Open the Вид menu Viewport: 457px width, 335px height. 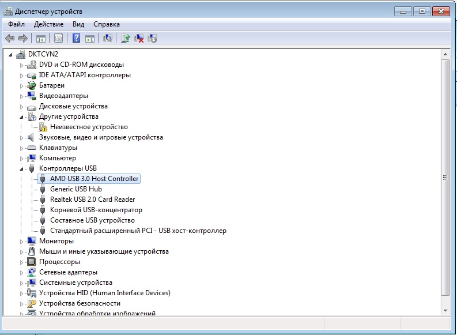tap(78, 24)
